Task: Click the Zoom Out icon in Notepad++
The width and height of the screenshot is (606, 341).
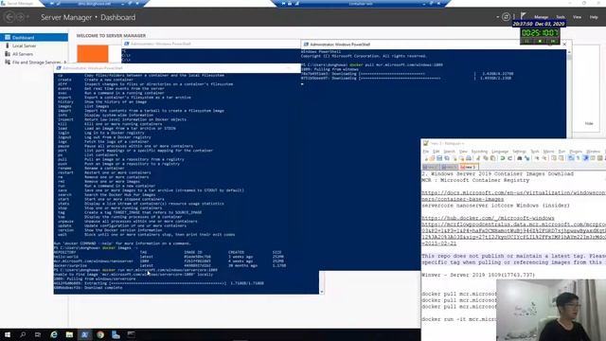Action: [544, 158]
